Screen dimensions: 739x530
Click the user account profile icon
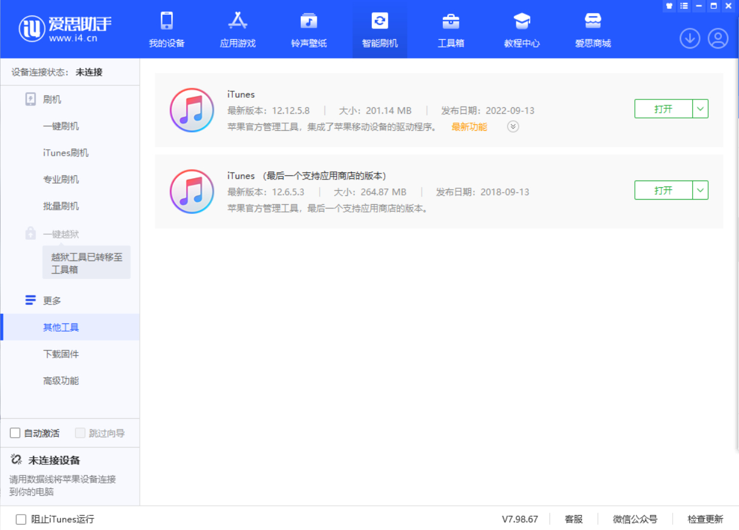[x=718, y=38]
